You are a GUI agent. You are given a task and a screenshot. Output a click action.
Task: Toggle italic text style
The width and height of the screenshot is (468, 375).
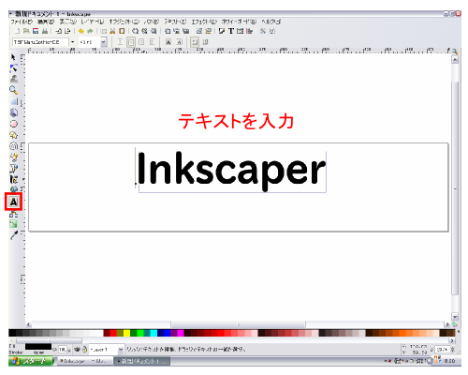(x=179, y=42)
